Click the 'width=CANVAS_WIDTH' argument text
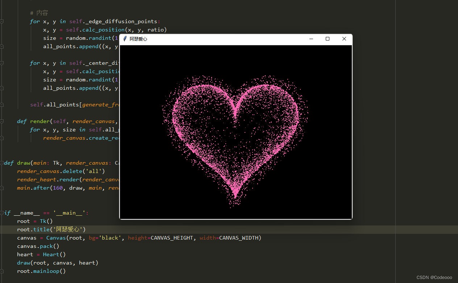 coord(229,238)
